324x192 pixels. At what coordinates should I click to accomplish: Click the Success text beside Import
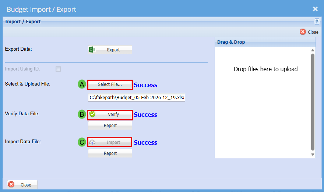coord(145,142)
